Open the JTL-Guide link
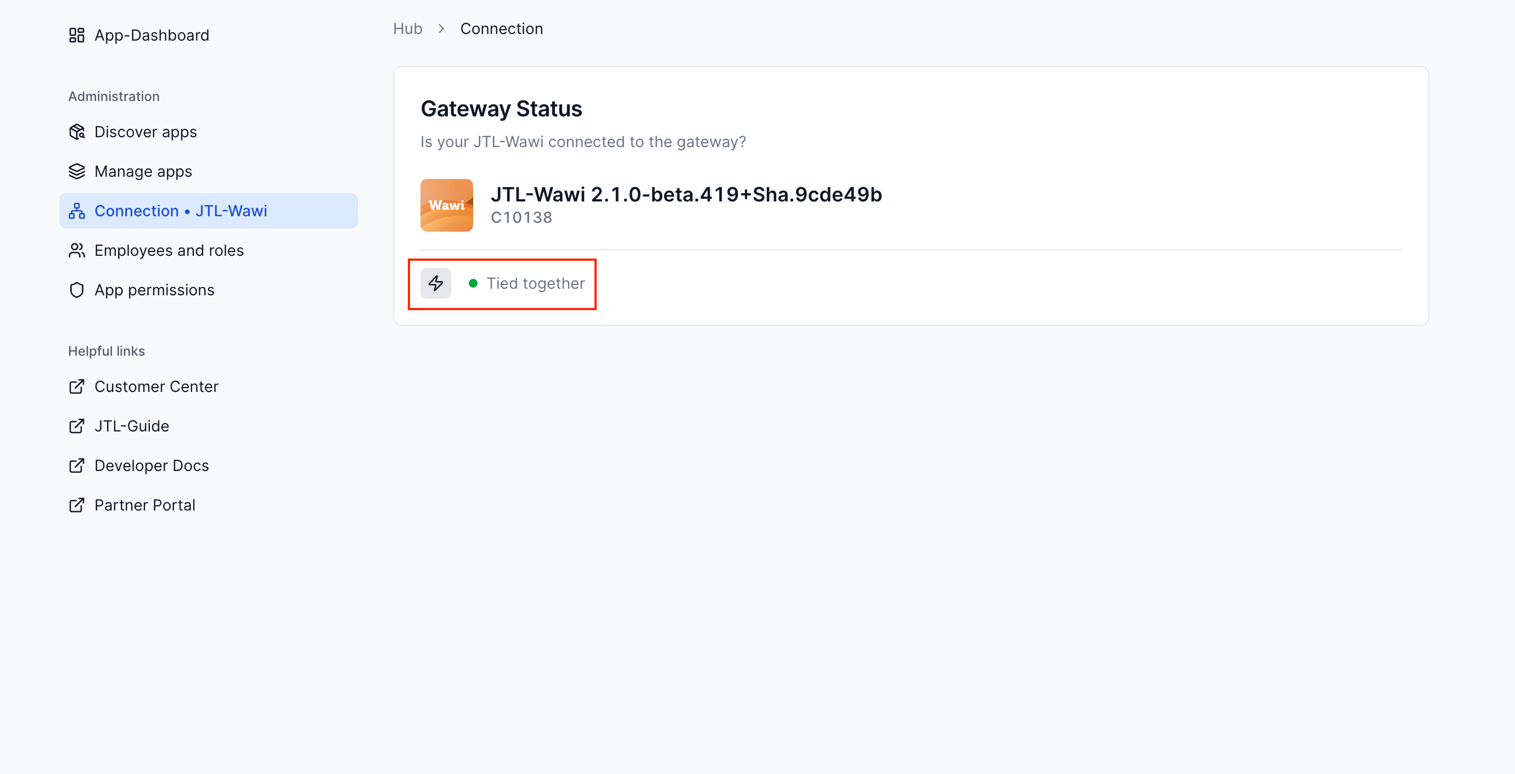Image resolution: width=1515 pixels, height=774 pixels. (132, 426)
